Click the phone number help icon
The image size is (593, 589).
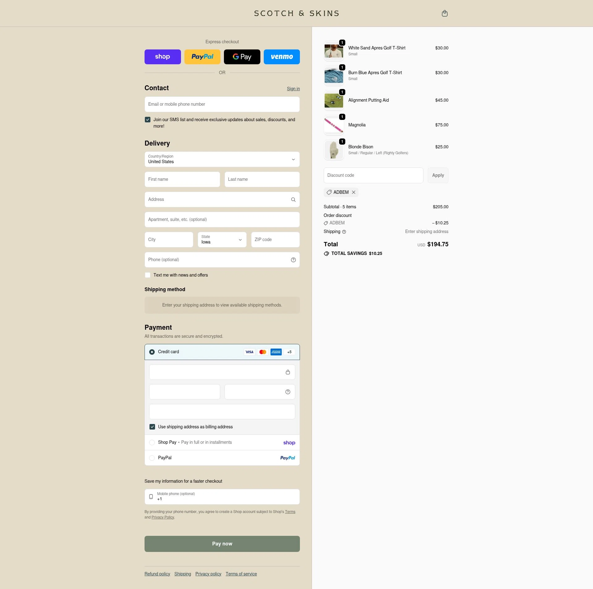[293, 260]
